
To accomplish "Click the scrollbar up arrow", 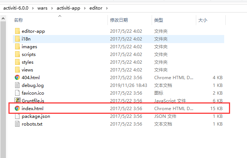I will point(3,19).
